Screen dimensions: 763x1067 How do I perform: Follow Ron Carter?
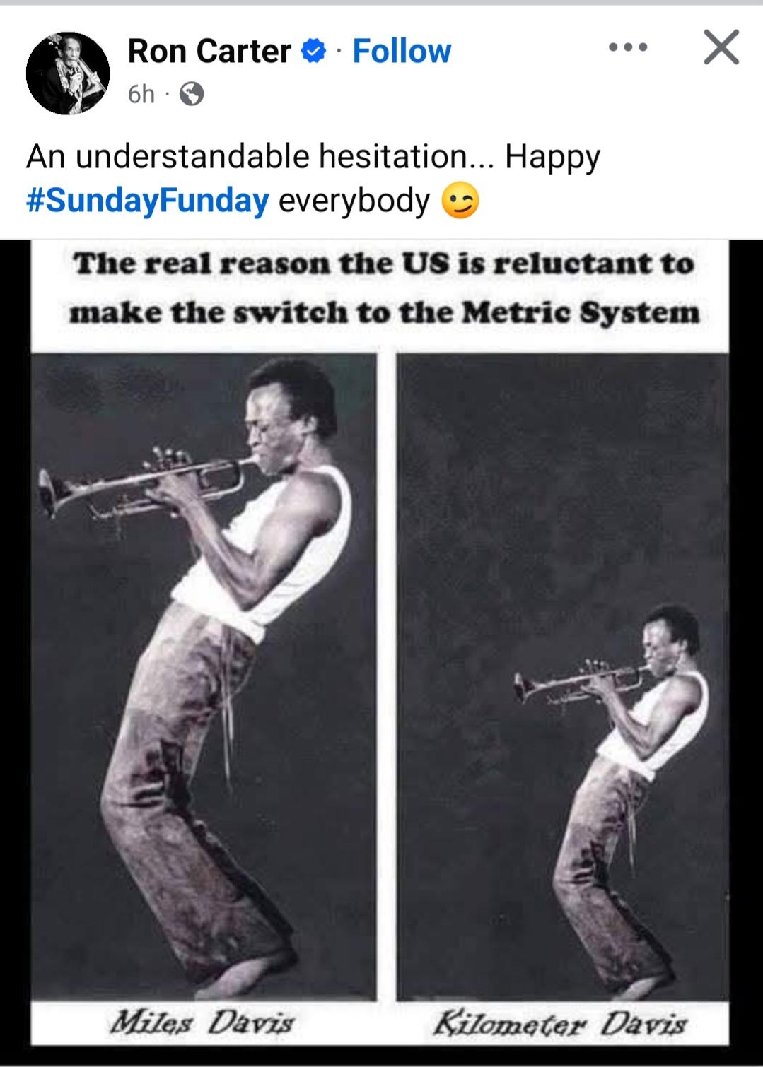click(x=402, y=51)
